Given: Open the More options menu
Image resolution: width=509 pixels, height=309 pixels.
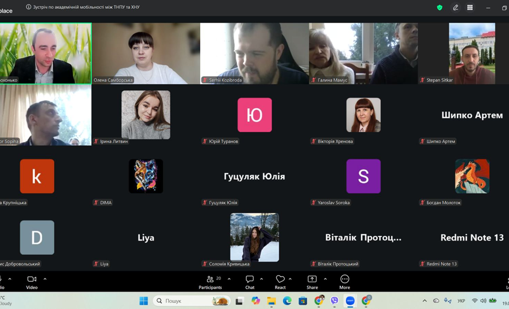Looking at the screenshot, I should tap(344, 282).
